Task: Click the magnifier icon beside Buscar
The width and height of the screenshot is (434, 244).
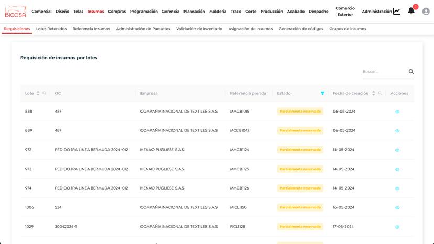Action: pos(411,72)
